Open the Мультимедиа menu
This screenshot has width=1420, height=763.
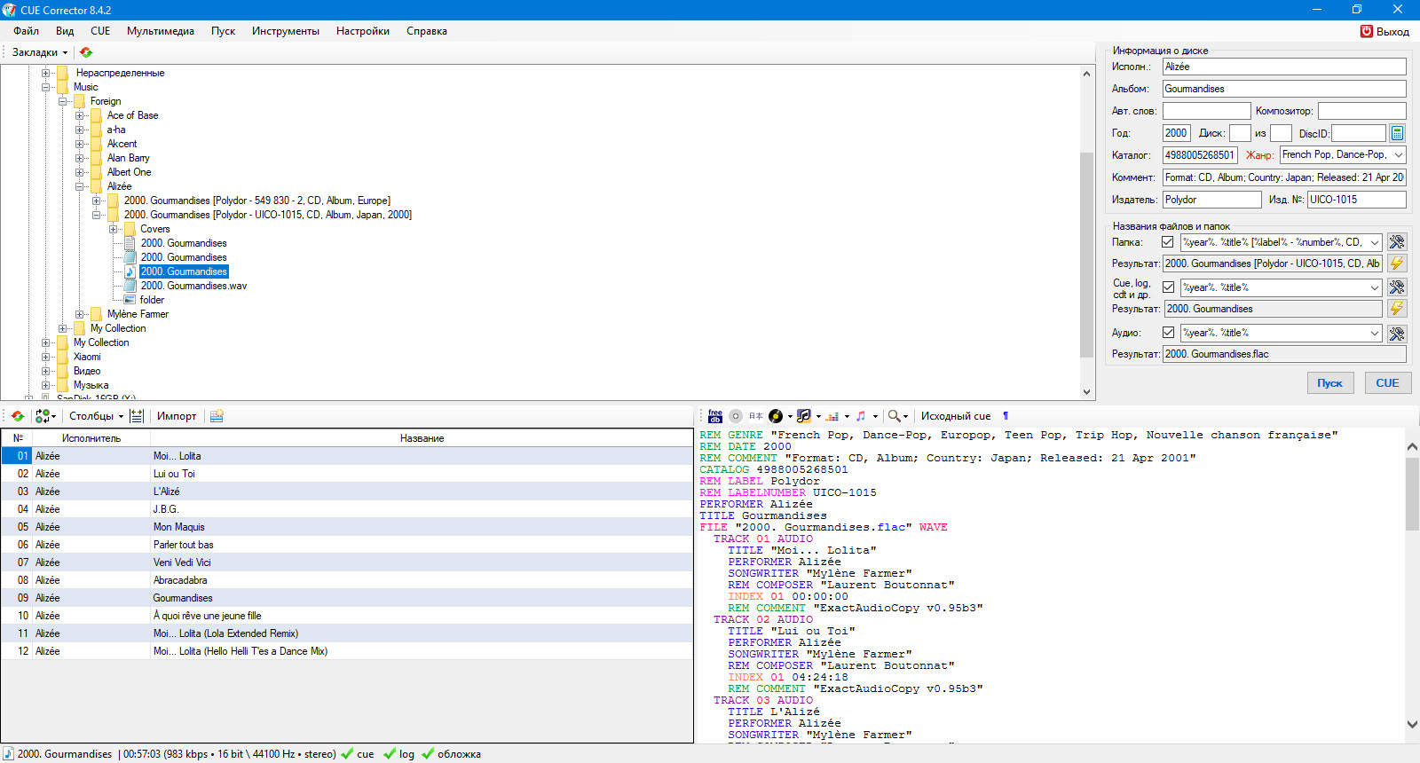pos(160,31)
